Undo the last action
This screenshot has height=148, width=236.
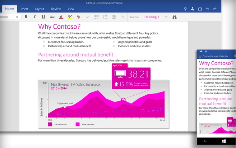click(x=208, y=9)
